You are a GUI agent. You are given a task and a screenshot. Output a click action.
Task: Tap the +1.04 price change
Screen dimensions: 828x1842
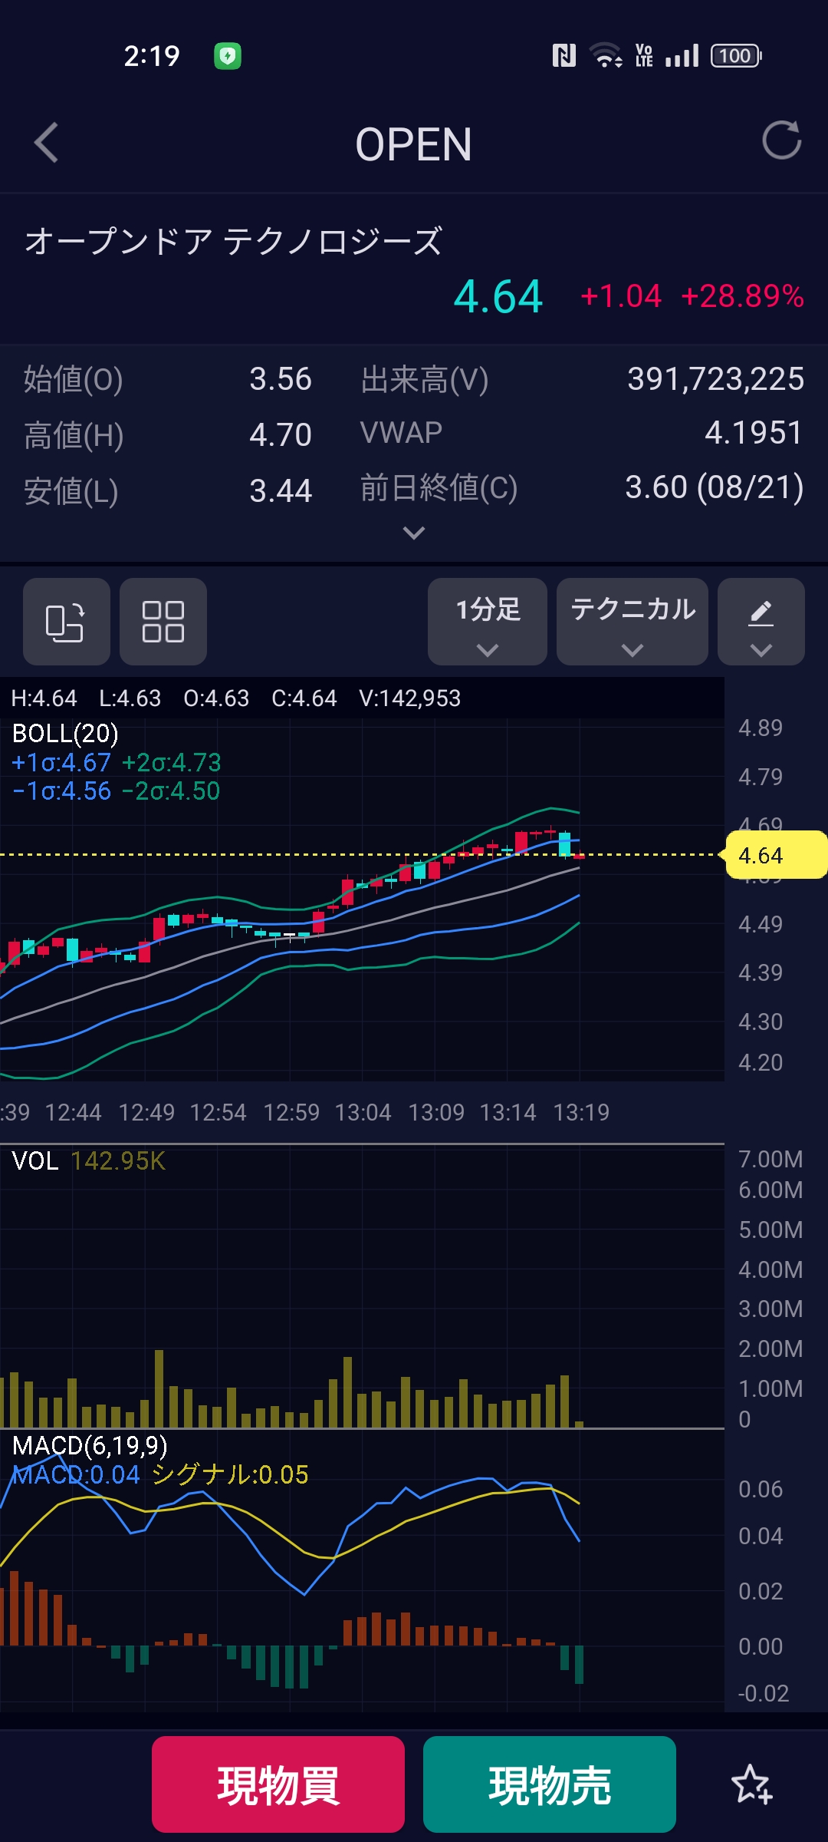click(x=621, y=296)
